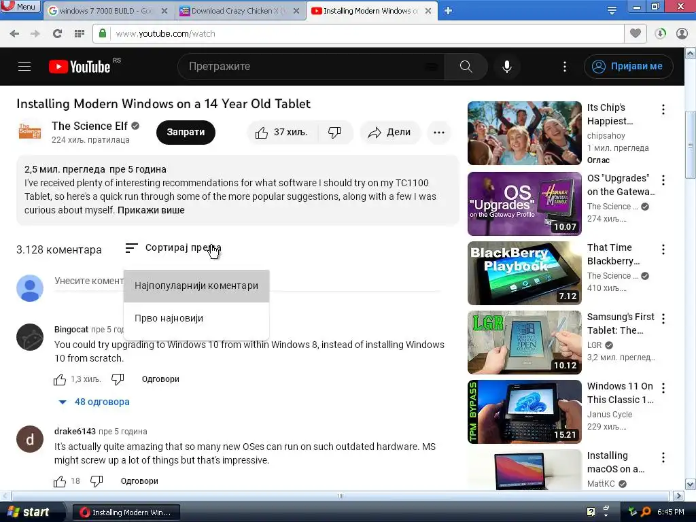The height and width of the screenshot is (522, 696).
Task: Select Installing Modern Win... taskbar item
Action: 126,512
